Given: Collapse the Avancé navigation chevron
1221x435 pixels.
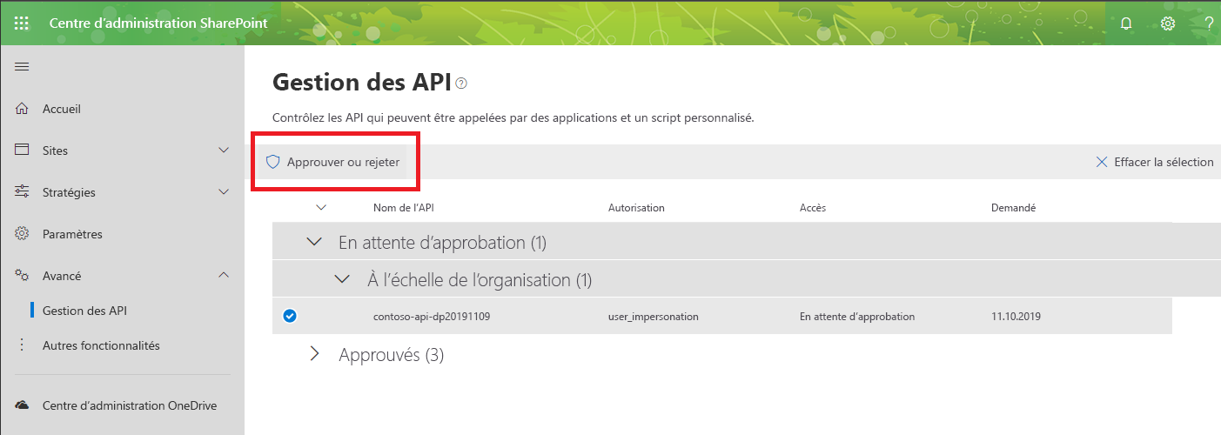Looking at the screenshot, I should pyautogui.click(x=224, y=276).
